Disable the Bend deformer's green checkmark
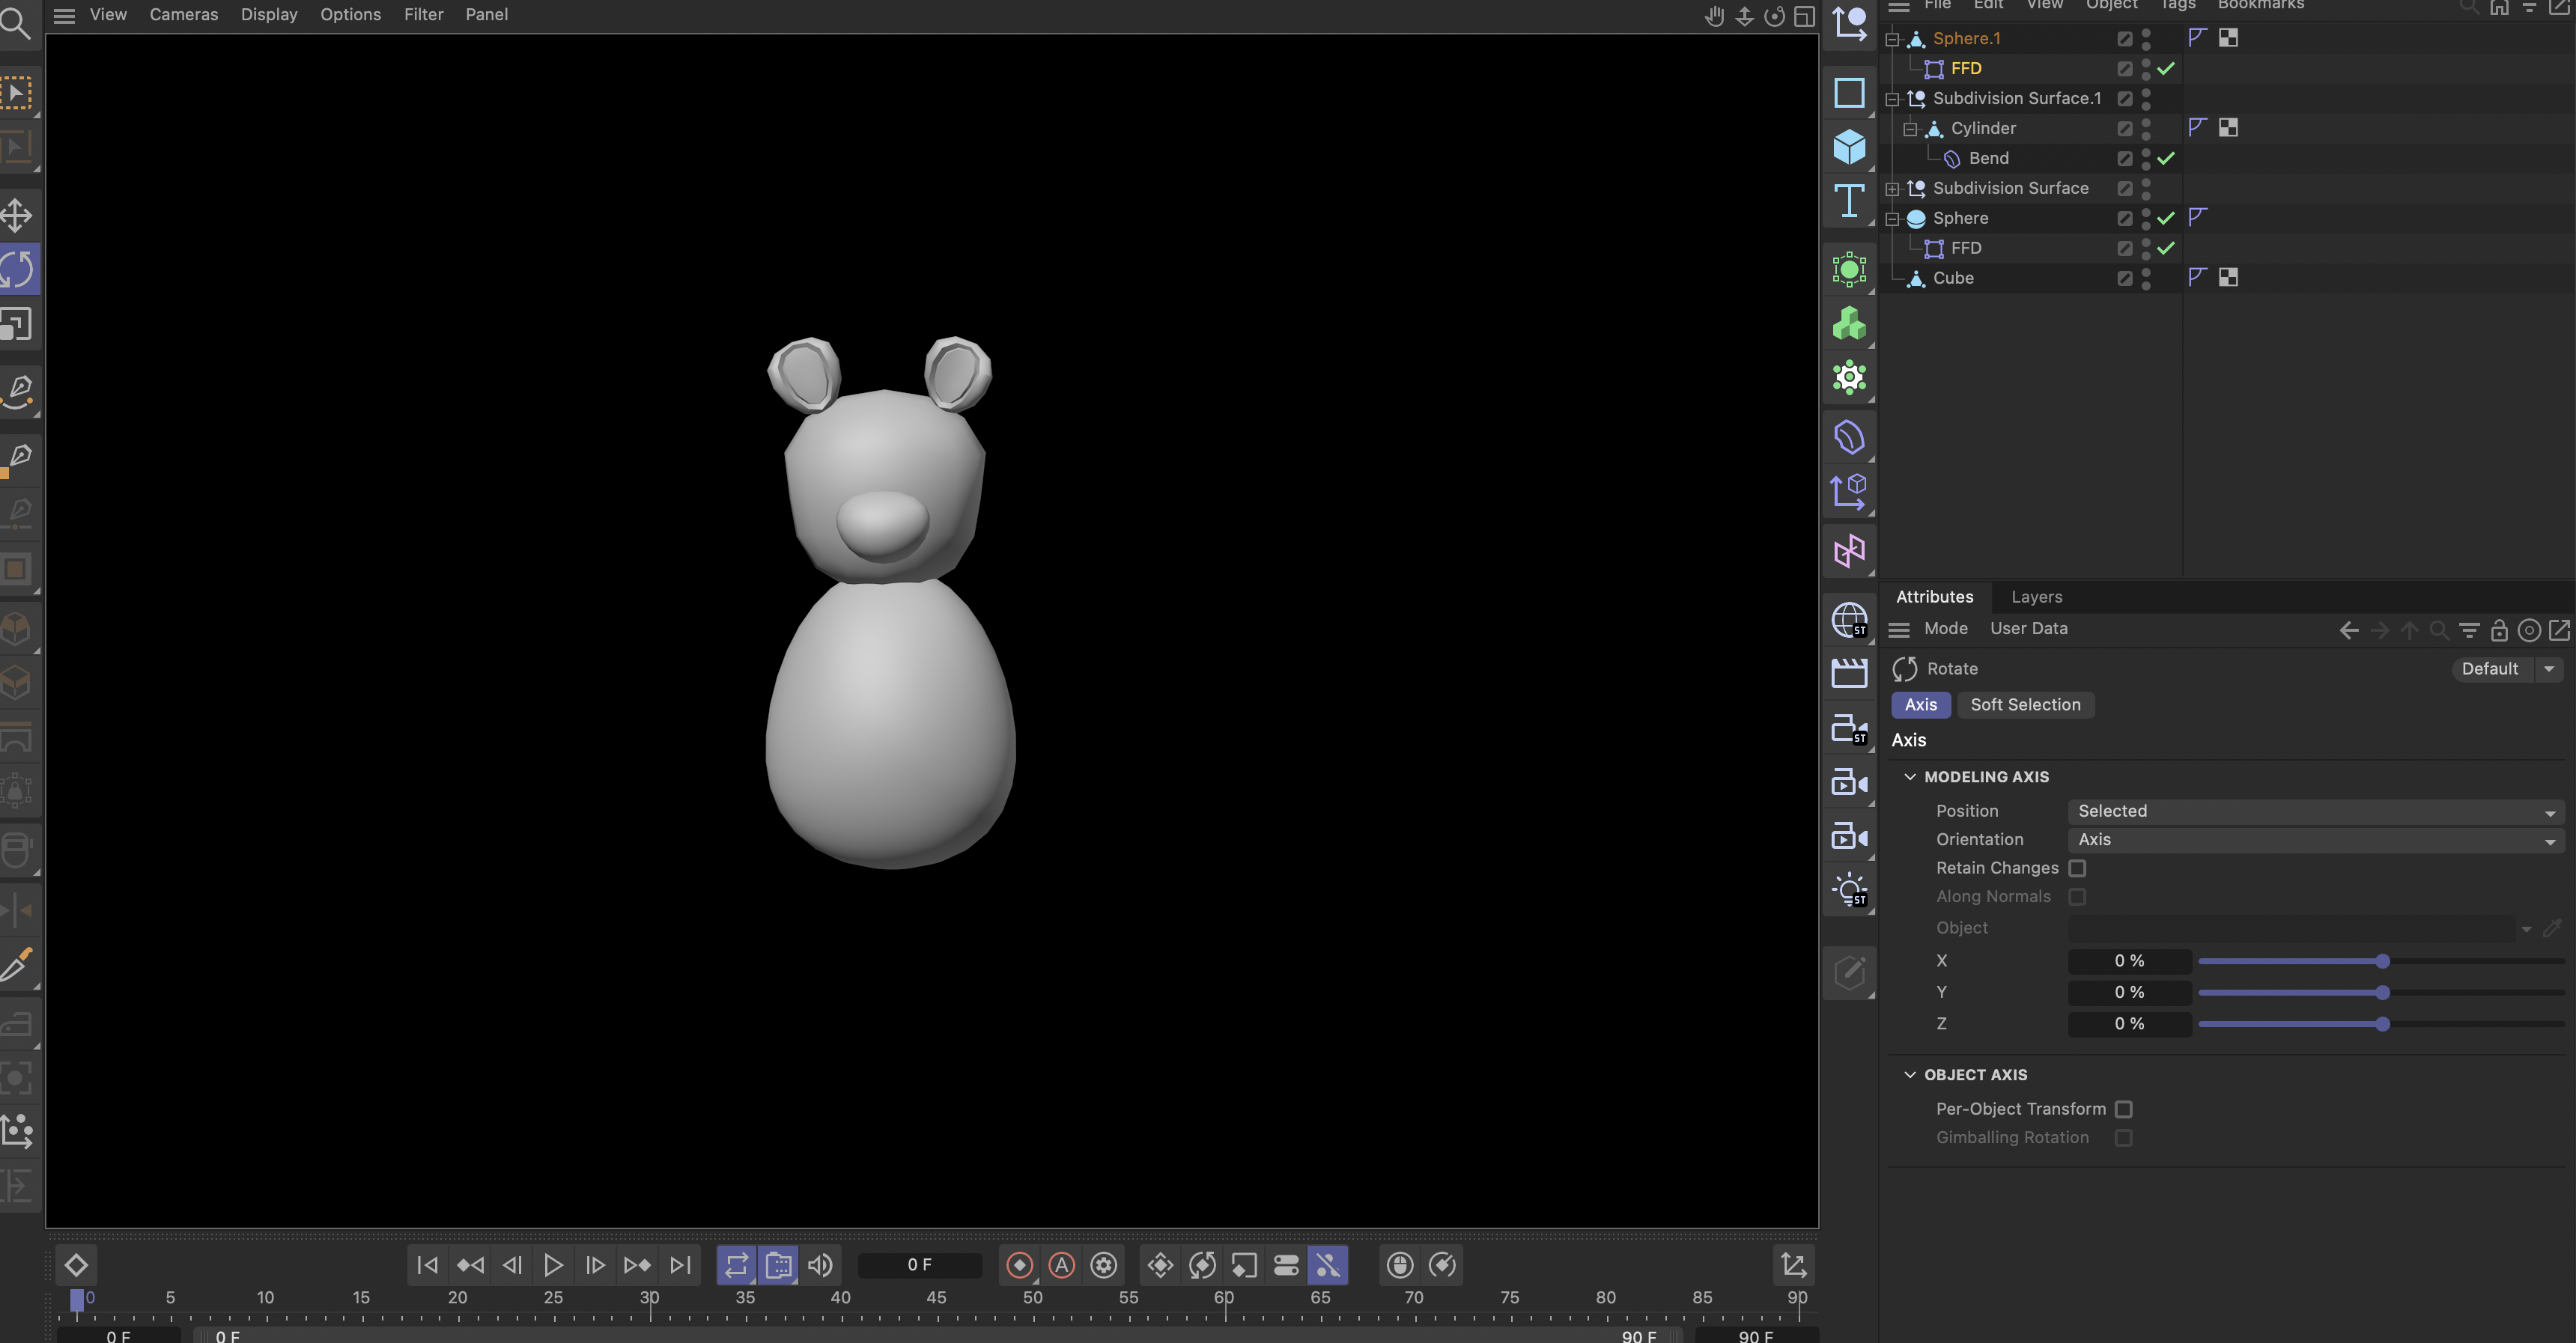 [x=2167, y=158]
